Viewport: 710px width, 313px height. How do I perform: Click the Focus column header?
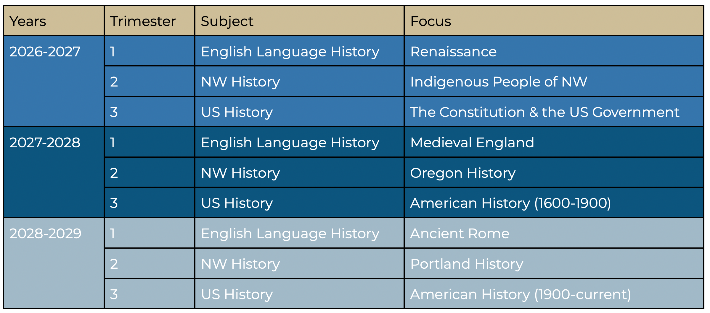(x=554, y=21)
